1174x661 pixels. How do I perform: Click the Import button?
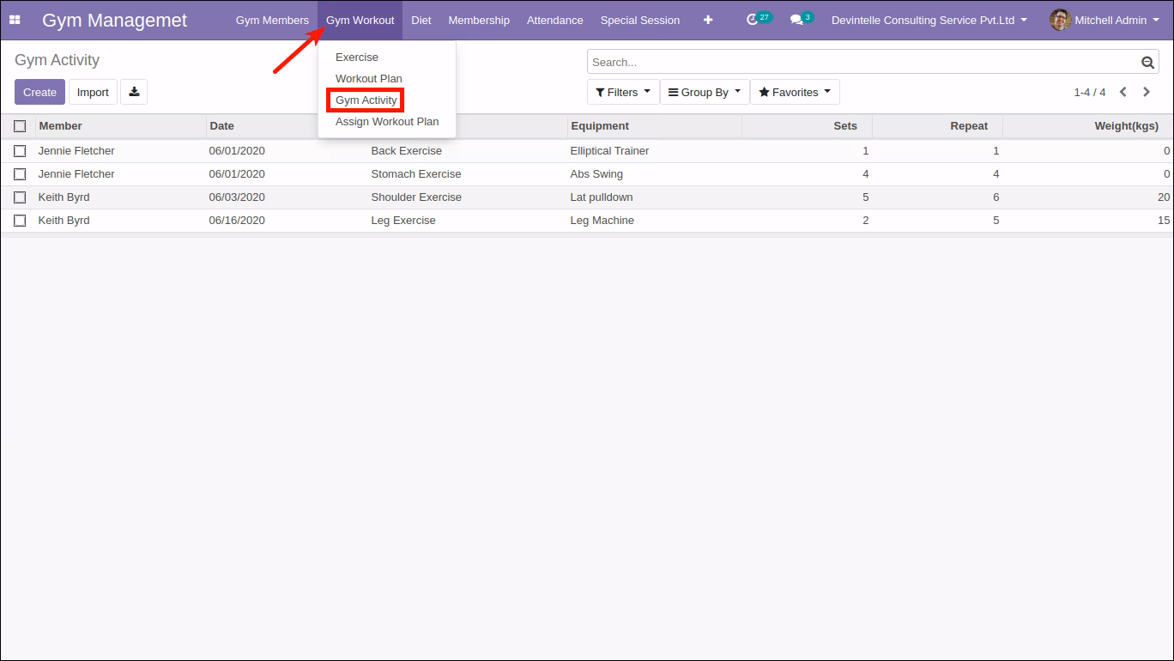tap(93, 92)
